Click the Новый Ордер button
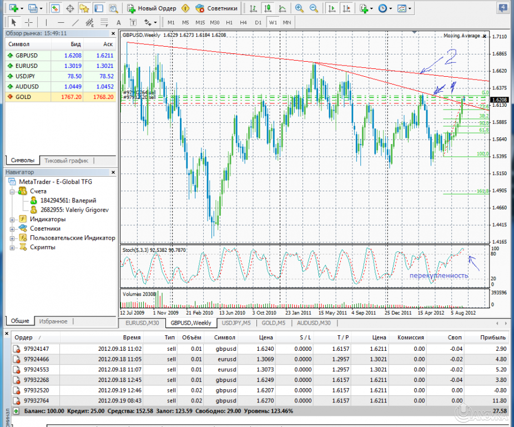This screenshot has height=427, width=514. point(152,8)
